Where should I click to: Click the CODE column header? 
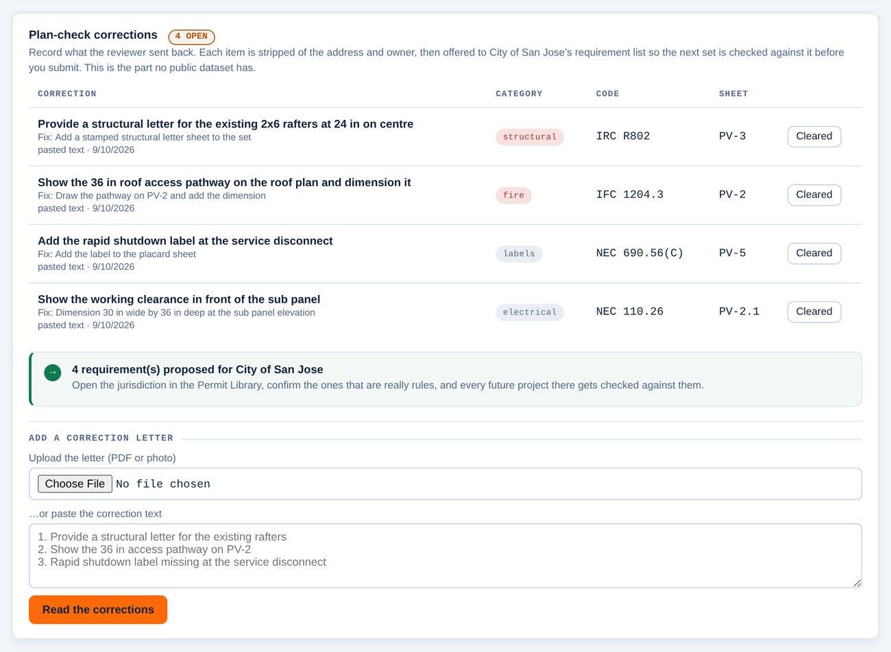pos(608,94)
